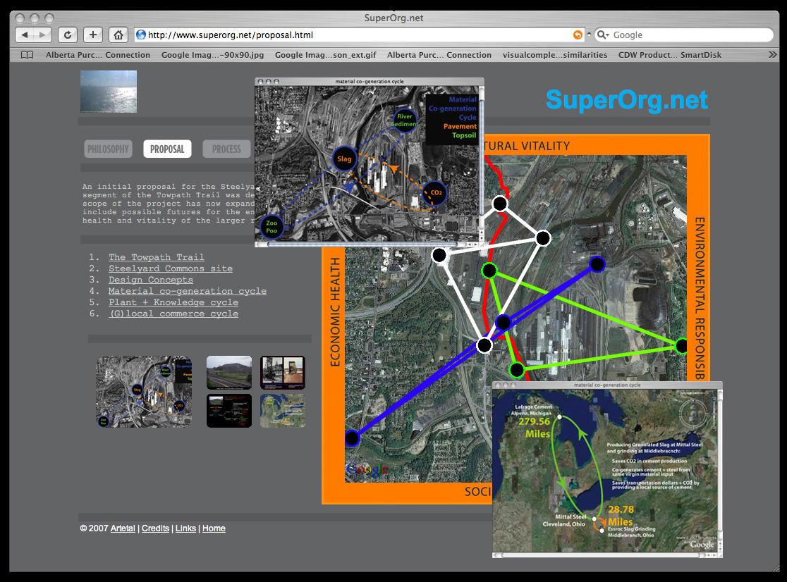Viewport: 787px width, 582px height.
Task: Switch to the PHILOSOPHY tab
Action: (x=108, y=149)
